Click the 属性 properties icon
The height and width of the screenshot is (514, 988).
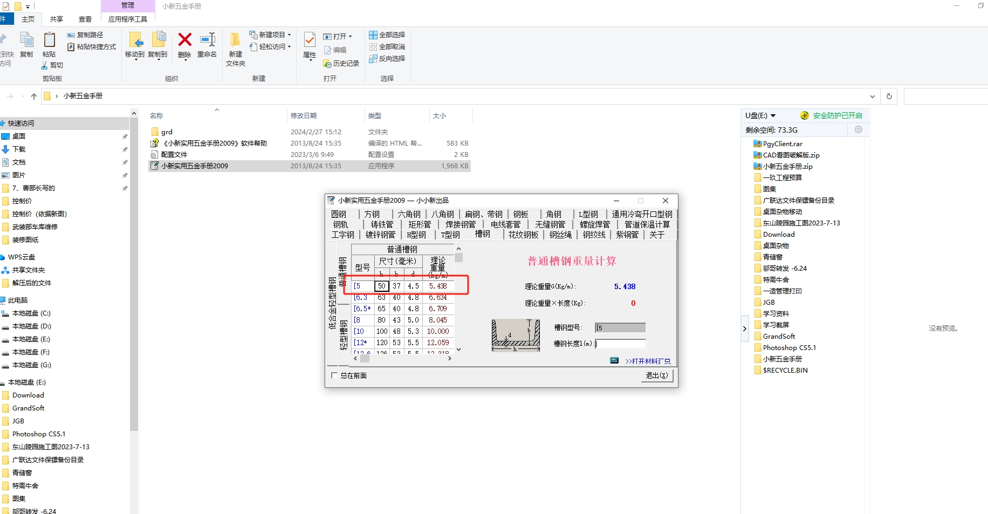[x=310, y=39]
